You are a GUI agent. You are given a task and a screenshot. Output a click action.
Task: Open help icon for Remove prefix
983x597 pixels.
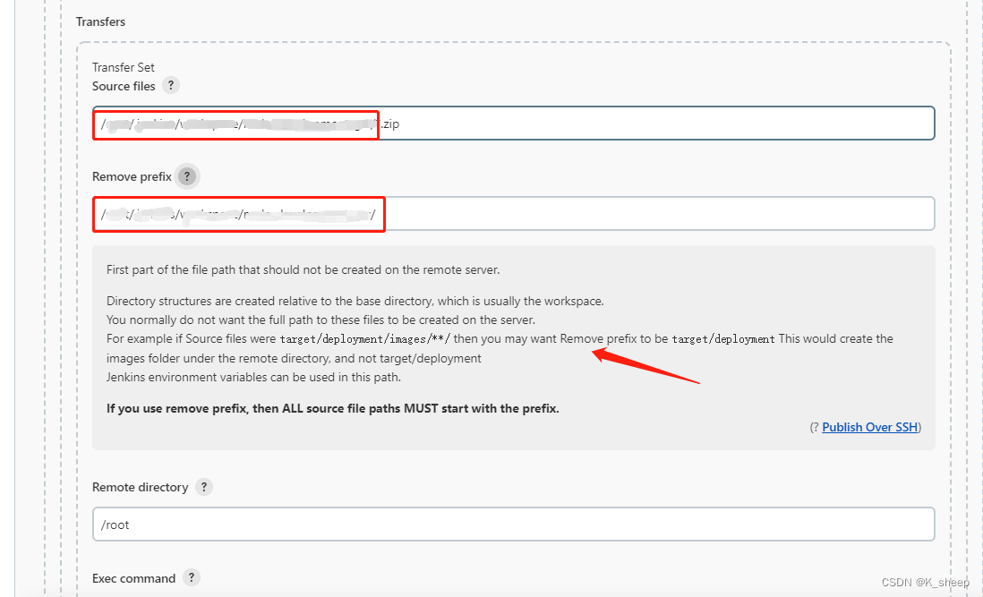point(187,176)
